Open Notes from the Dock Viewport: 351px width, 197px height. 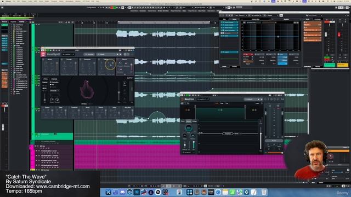tap(225, 192)
